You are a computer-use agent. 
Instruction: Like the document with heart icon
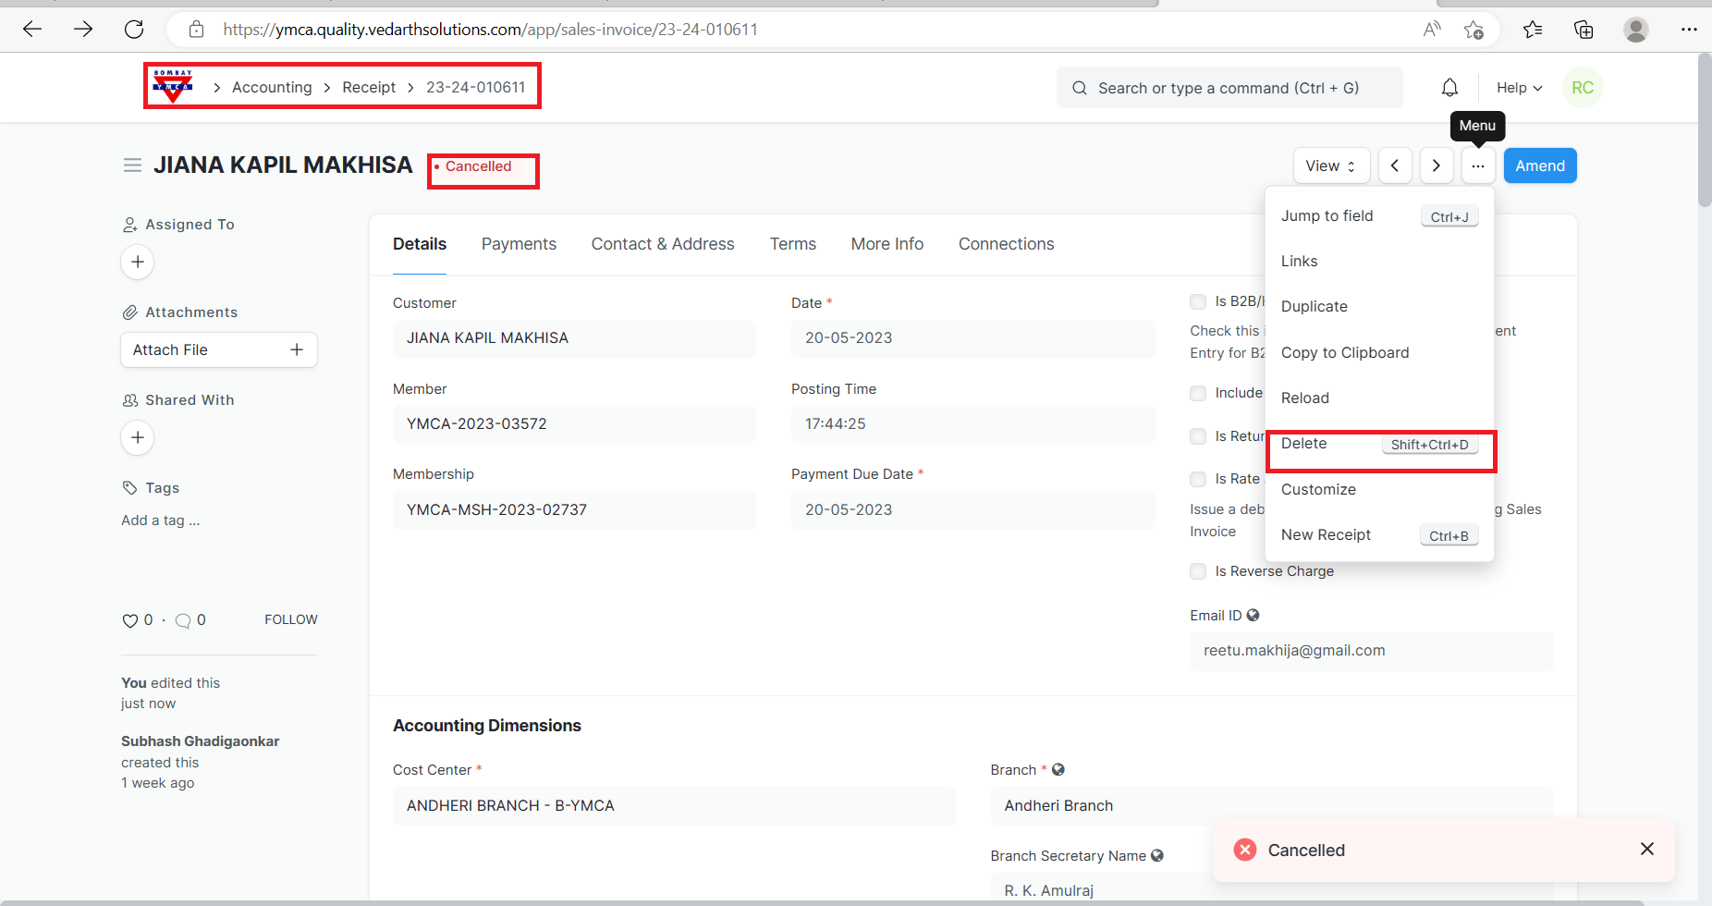(129, 620)
